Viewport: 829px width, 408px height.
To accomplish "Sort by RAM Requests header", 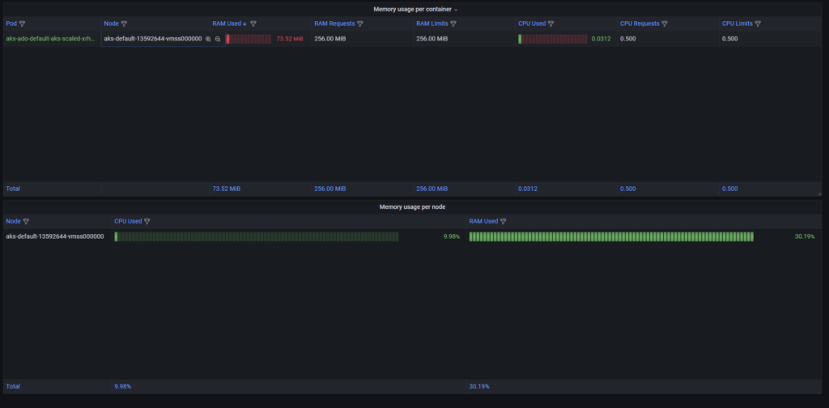I will pyautogui.click(x=334, y=23).
